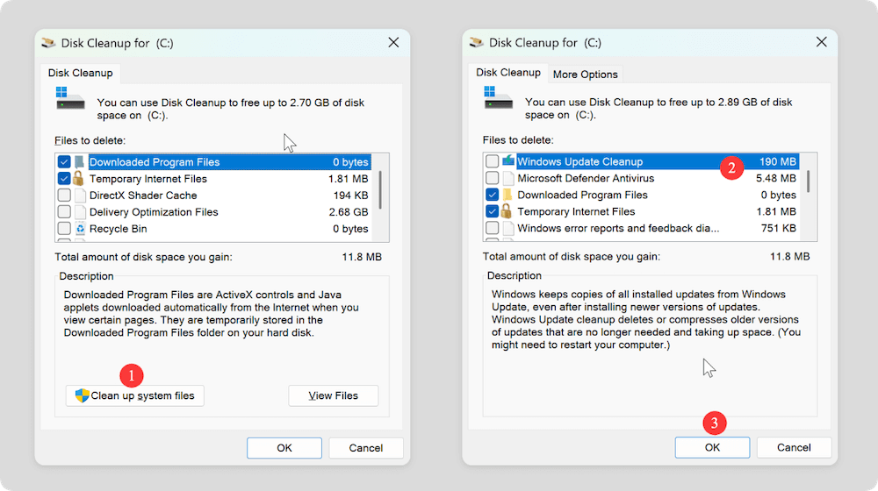Select the Downloaded Program Files row in left list
This screenshot has height=491, width=878.
(x=213, y=162)
